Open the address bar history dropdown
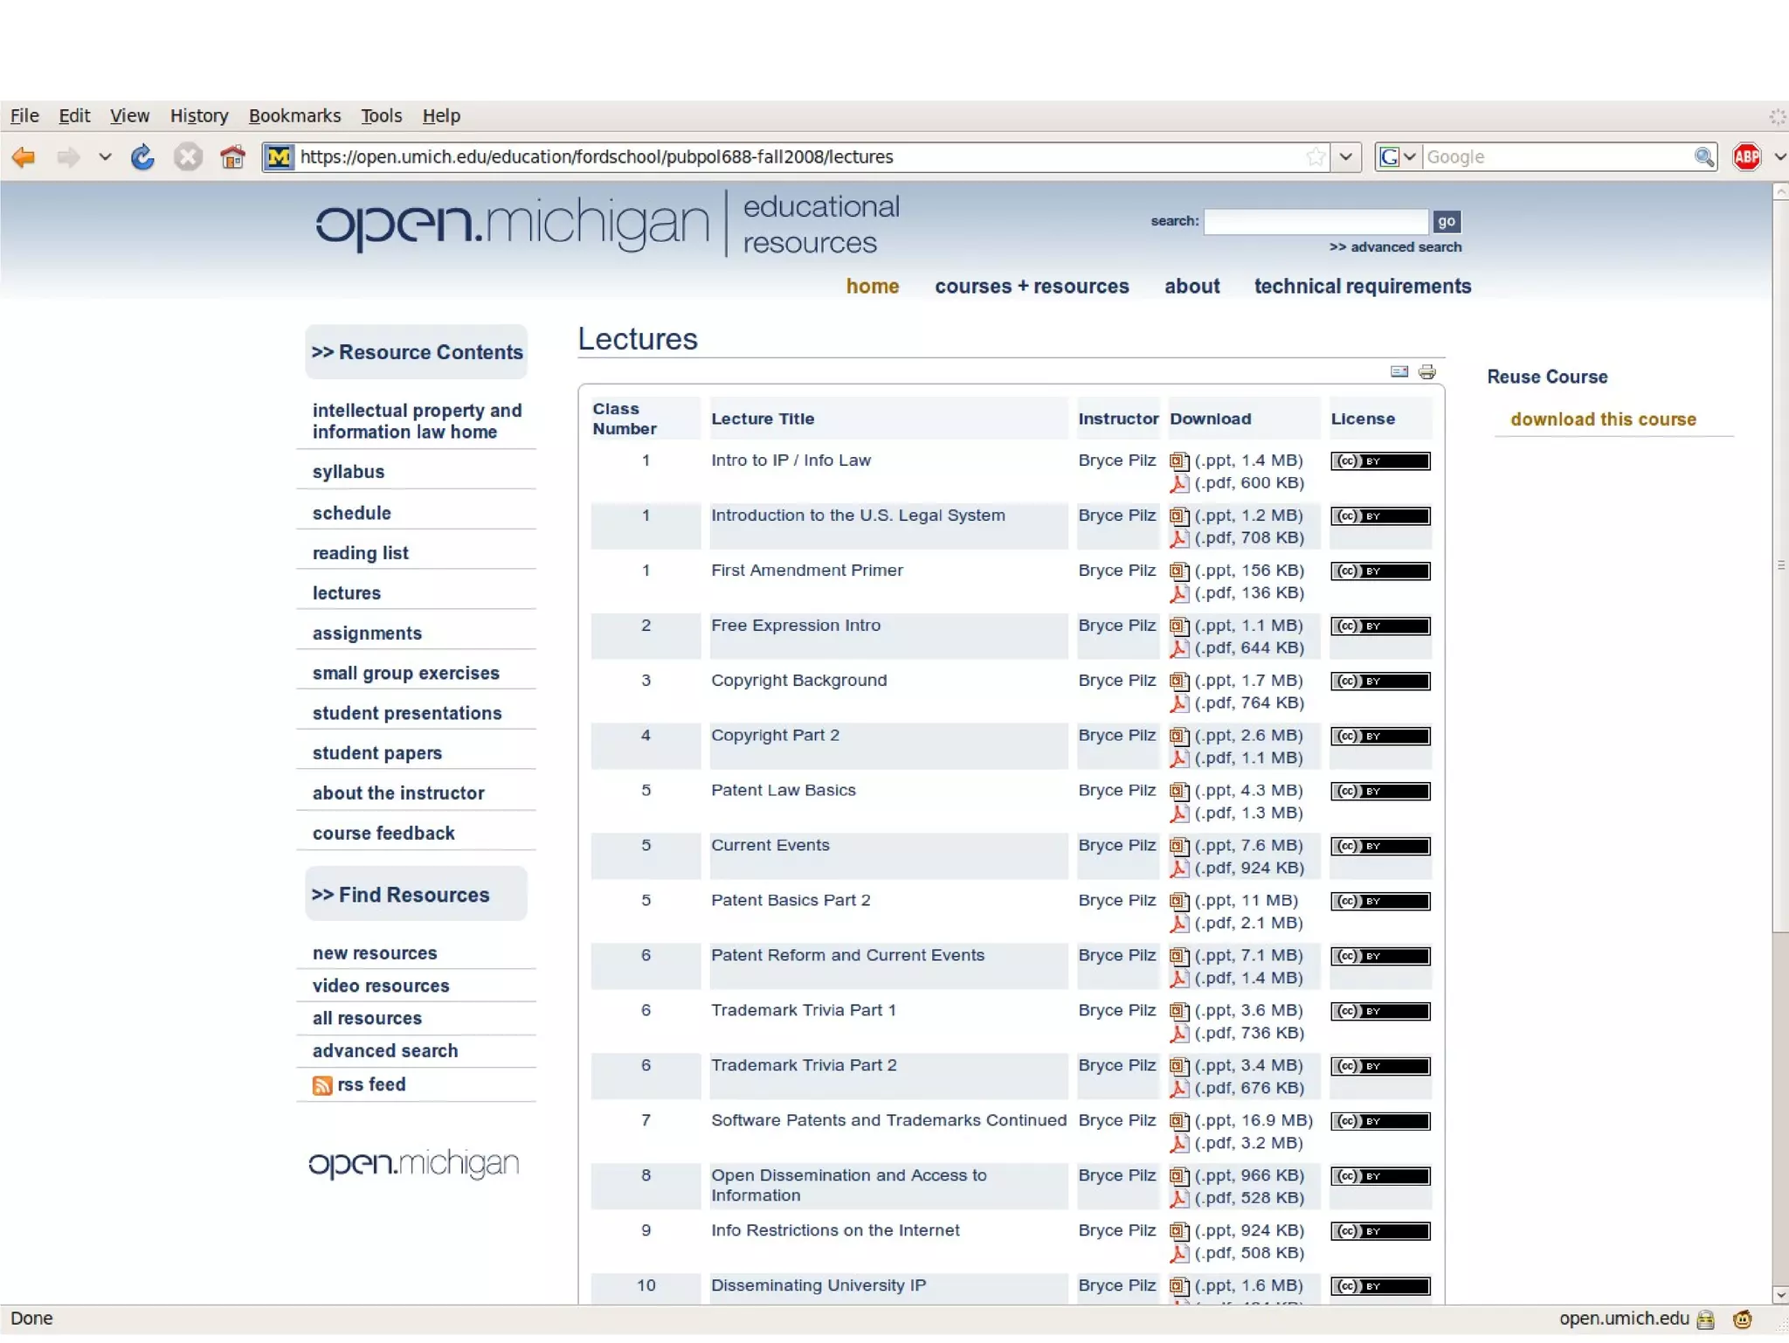The height and width of the screenshot is (1343, 1789). tap(1346, 157)
